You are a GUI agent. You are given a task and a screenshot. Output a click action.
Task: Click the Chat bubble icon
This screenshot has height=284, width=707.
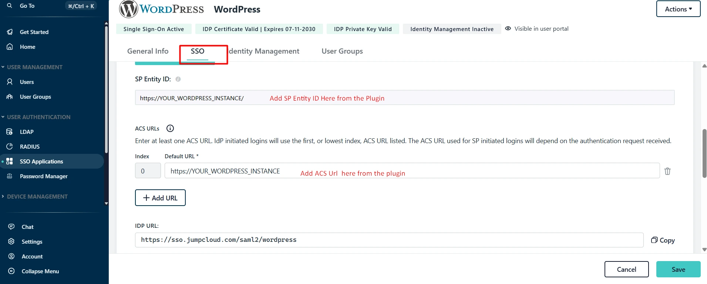click(x=11, y=227)
